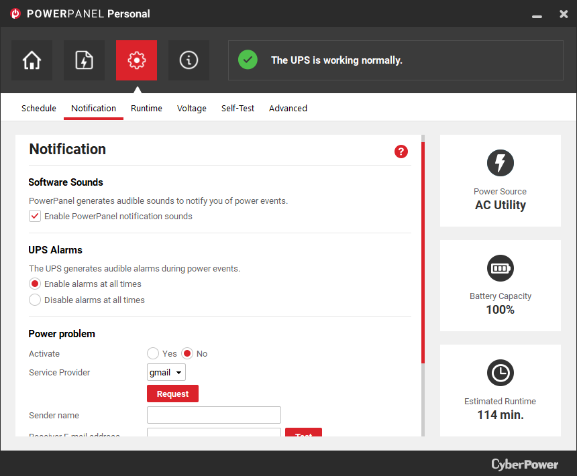Screen dimensions: 577x476
Task: Switch to the Advanced tab
Action: click(288, 109)
